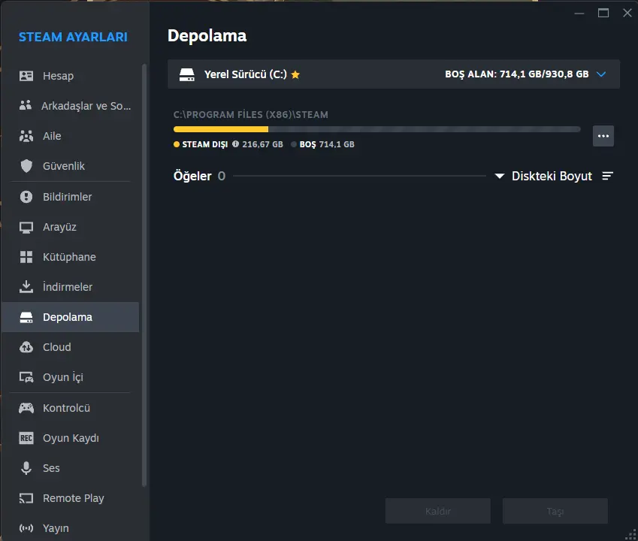The width and height of the screenshot is (638, 541).
Task: Select the Güvenlik settings section
Action: coord(71,166)
